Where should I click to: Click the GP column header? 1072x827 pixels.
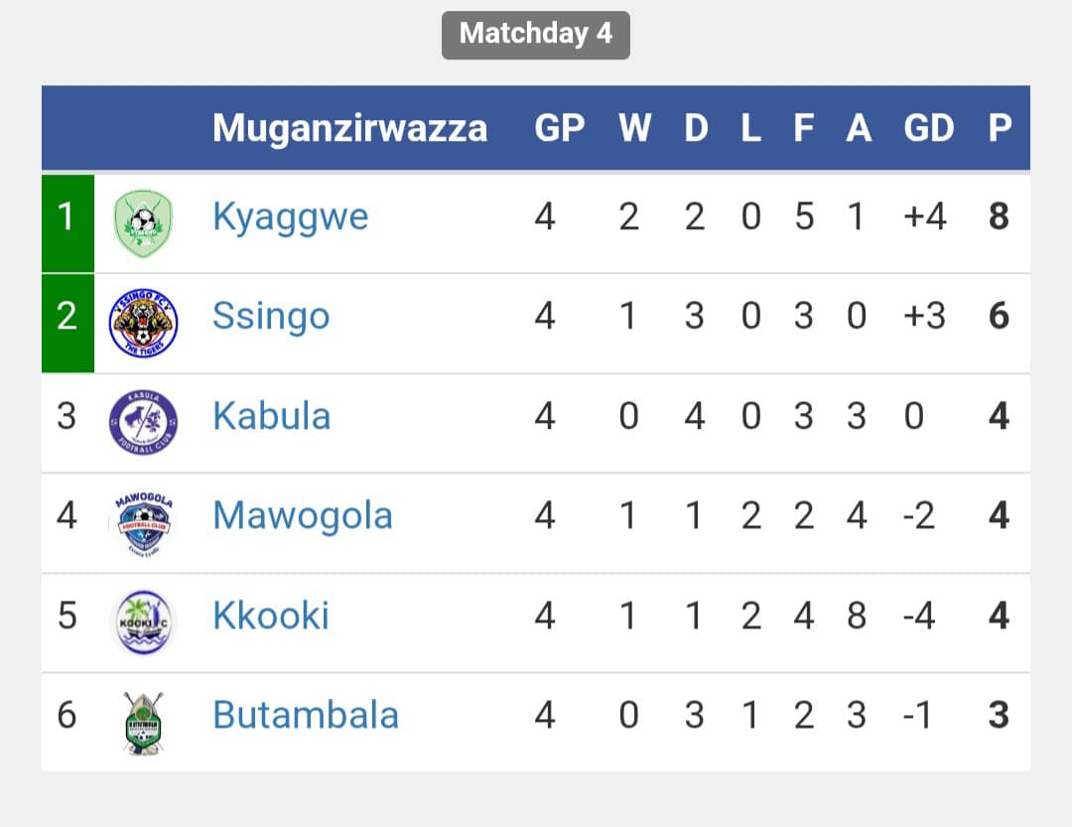coord(559,128)
